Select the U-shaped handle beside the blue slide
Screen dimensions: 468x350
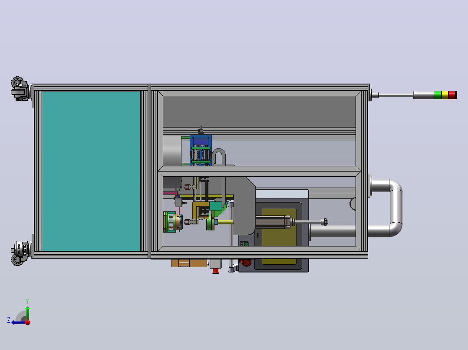tap(219, 157)
